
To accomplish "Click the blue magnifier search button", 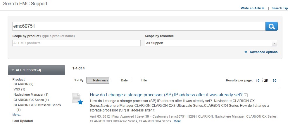I will 271,26.
